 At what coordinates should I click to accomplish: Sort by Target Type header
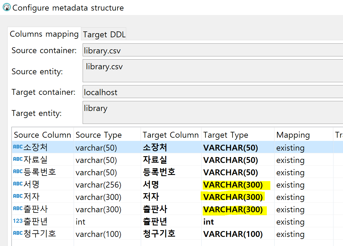point(238,135)
